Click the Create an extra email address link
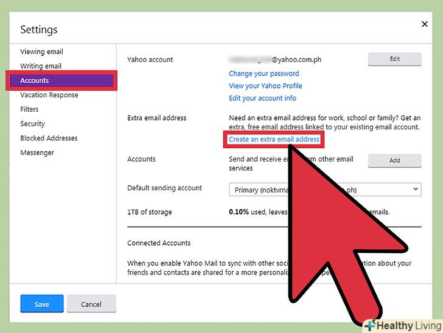The width and height of the screenshot is (443, 333). (274, 139)
